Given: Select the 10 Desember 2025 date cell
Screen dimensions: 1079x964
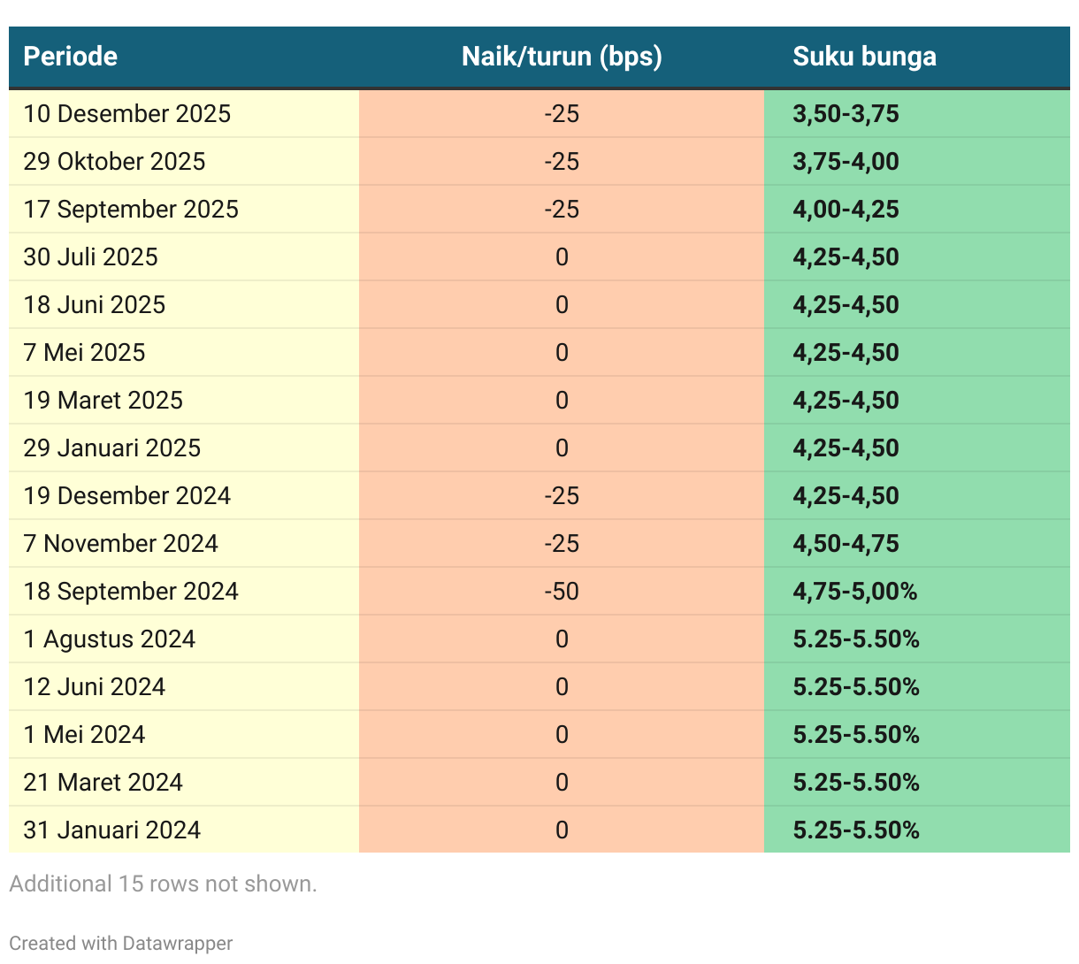Looking at the screenshot, I should [x=127, y=114].
